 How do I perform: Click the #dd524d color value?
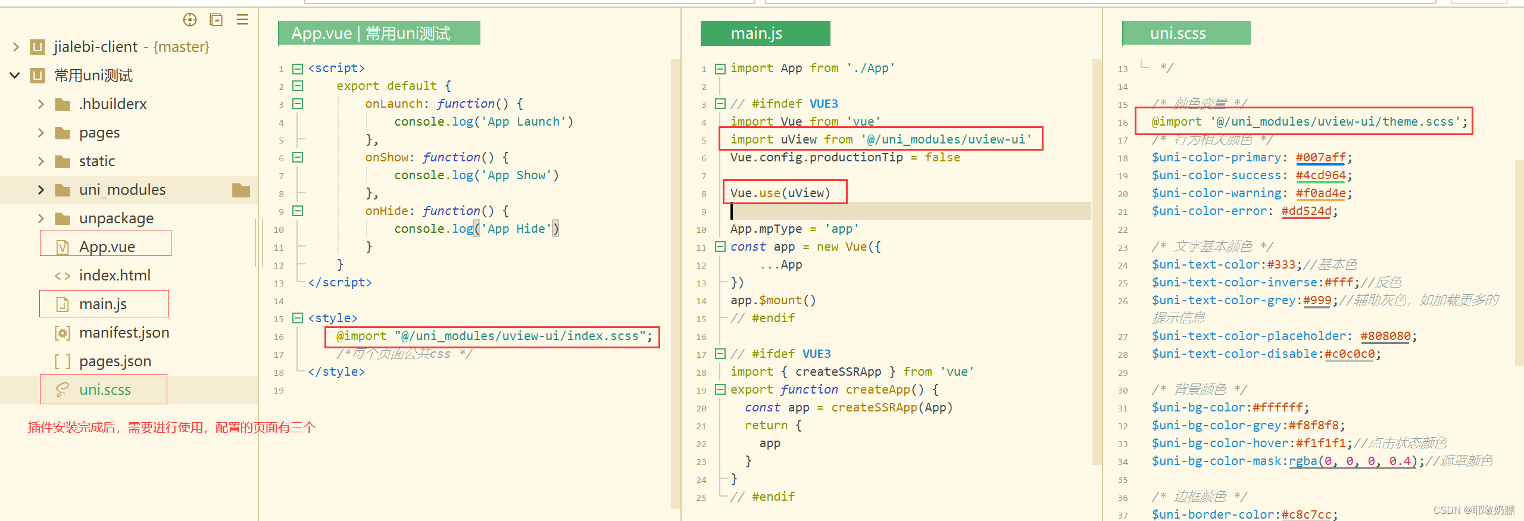tap(1306, 211)
